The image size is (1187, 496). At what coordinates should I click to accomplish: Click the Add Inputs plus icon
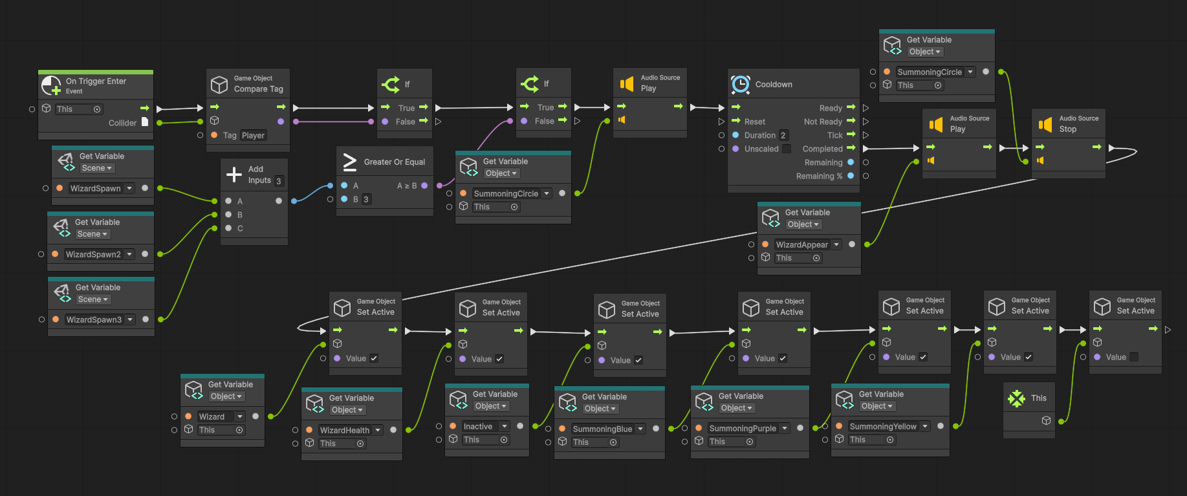234,175
